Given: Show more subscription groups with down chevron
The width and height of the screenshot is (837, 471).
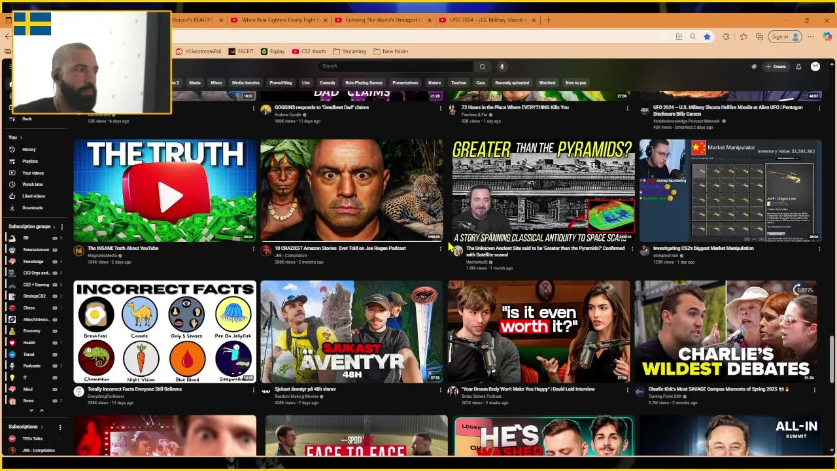Looking at the screenshot, I should pyautogui.click(x=31, y=411).
